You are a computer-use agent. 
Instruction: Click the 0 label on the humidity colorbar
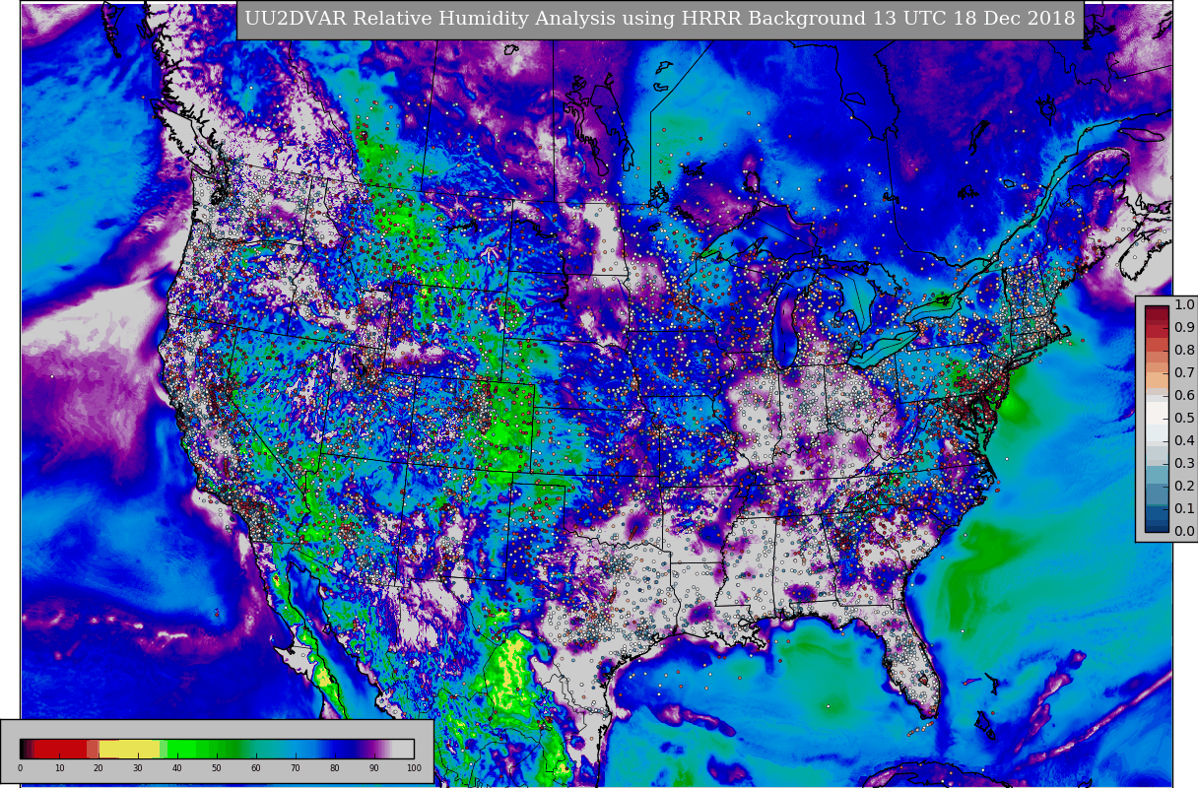[x=20, y=768]
